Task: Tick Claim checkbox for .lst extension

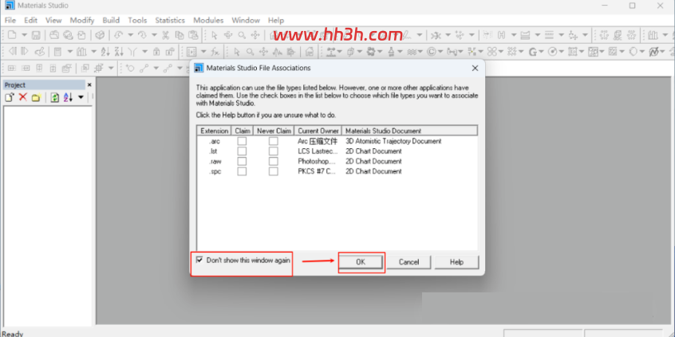Action: (242, 151)
